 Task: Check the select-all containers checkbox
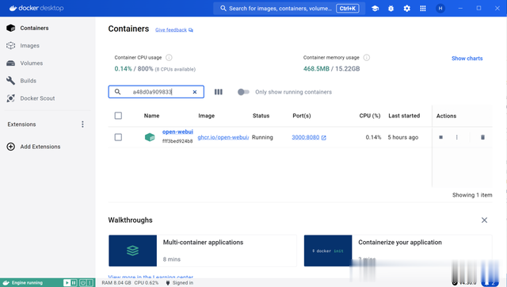pos(118,116)
